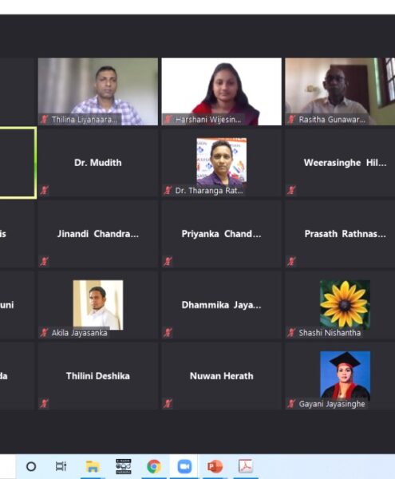Image resolution: width=395 pixels, height=479 pixels.
Task: Select the Jinandi Chandra participant tile
Action: tap(98, 234)
